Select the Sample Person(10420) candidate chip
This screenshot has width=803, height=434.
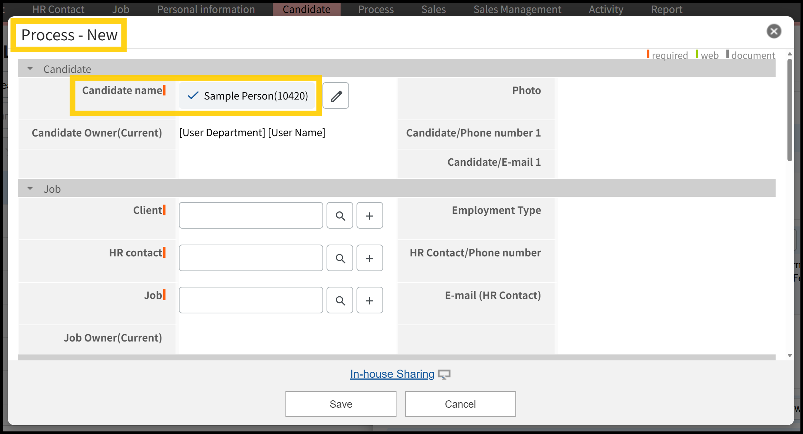247,96
